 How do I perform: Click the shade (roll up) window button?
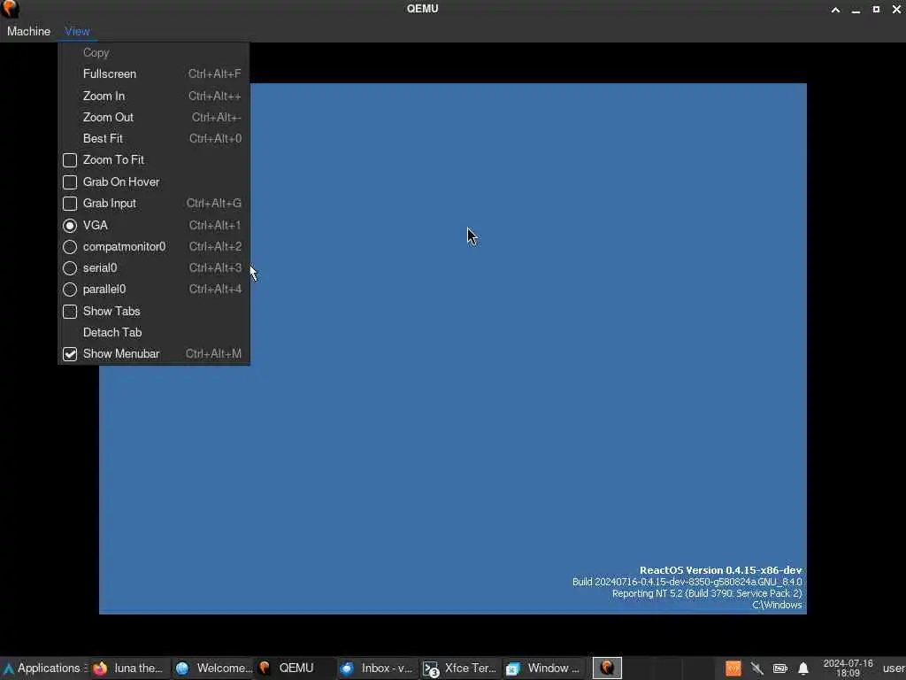[835, 9]
